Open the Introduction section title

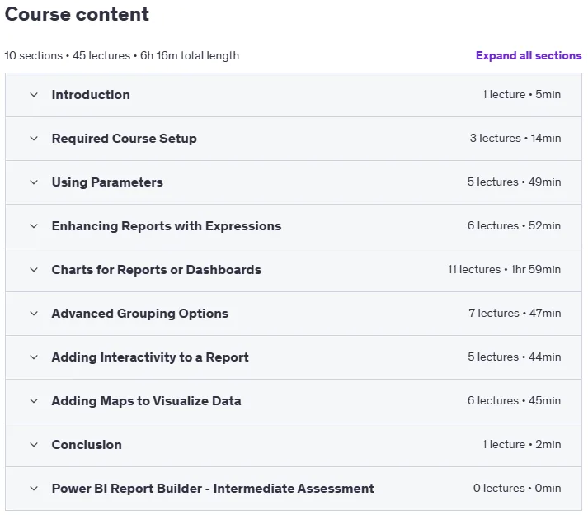pos(91,95)
